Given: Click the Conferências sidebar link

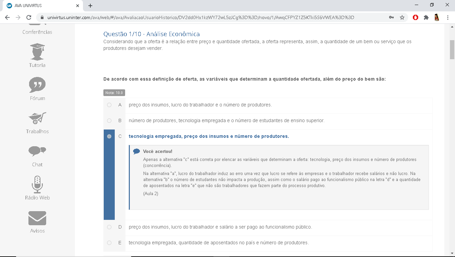Looking at the screenshot, I should [x=37, y=32].
